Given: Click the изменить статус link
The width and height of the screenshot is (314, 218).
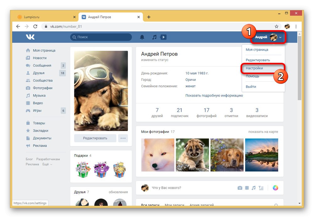Looking at the screenshot, I should (154, 60).
